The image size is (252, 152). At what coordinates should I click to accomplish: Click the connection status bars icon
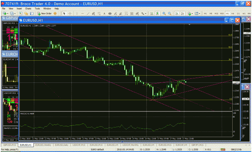coord(223,150)
